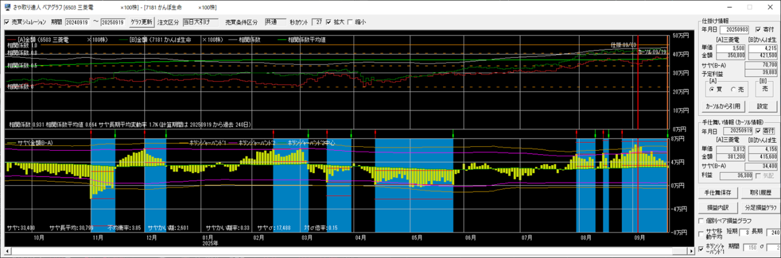Image resolution: width=781 pixels, height=258 pixels.
Task: Enable the 縮小 checkbox
Action: tap(351, 22)
